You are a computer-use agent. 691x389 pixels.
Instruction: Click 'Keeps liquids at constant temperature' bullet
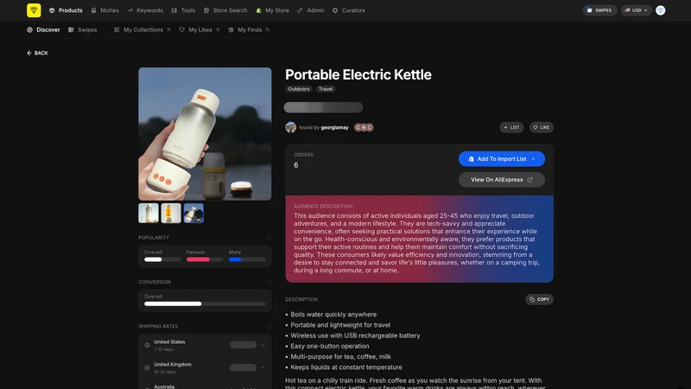point(346,367)
